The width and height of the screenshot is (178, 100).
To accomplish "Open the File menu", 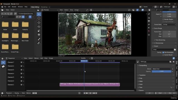I will point(5,7).
